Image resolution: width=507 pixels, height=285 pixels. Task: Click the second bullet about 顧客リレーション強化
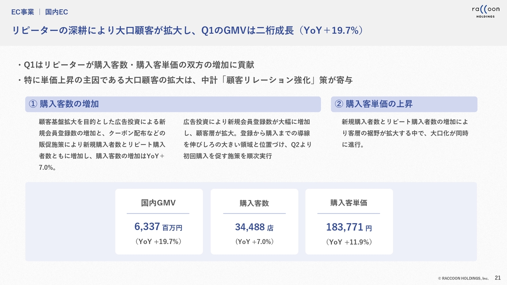185,80
